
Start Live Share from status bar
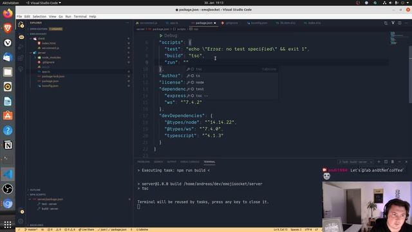click(x=86, y=229)
